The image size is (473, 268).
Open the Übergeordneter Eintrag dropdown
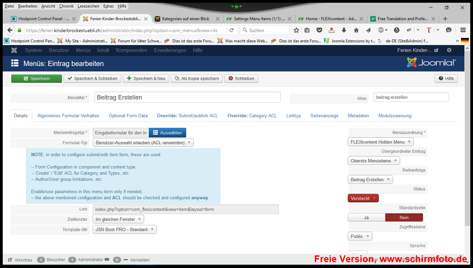coord(374,161)
